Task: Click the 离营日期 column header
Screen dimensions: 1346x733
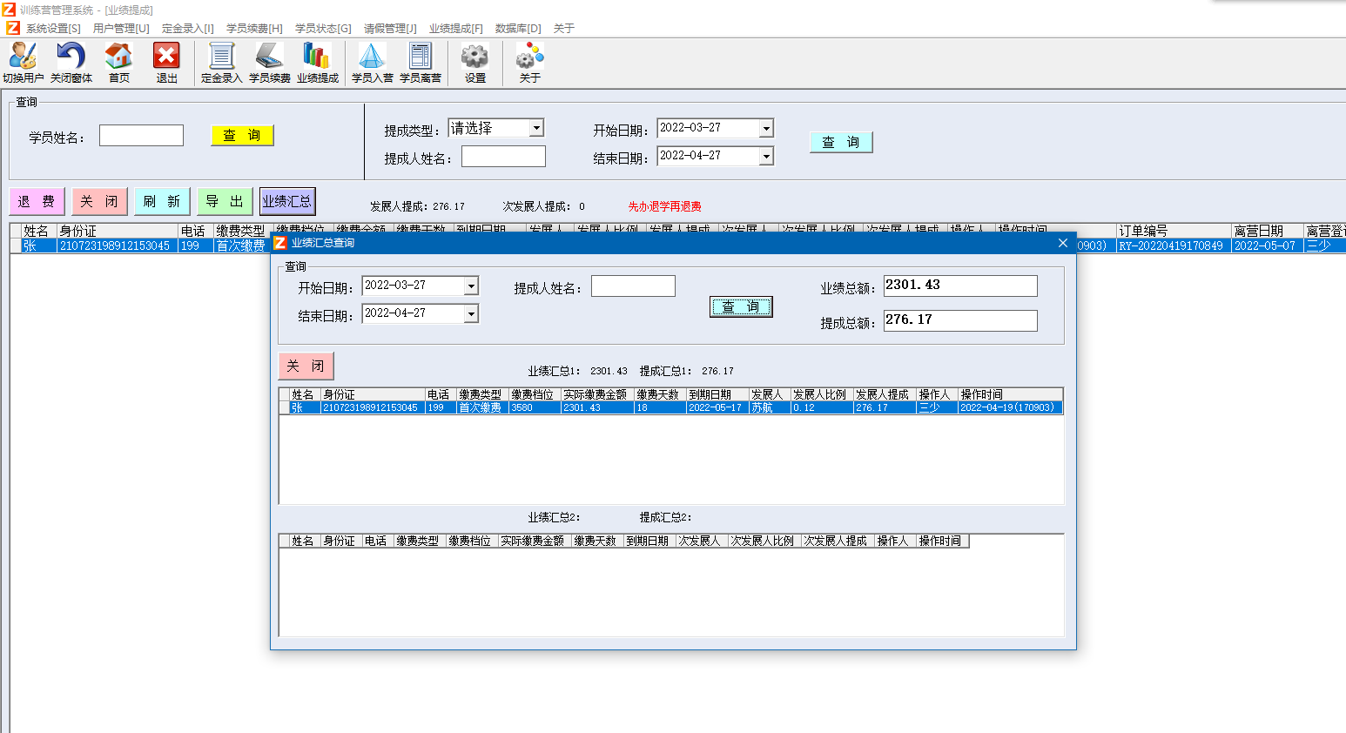Action: tap(1268, 231)
